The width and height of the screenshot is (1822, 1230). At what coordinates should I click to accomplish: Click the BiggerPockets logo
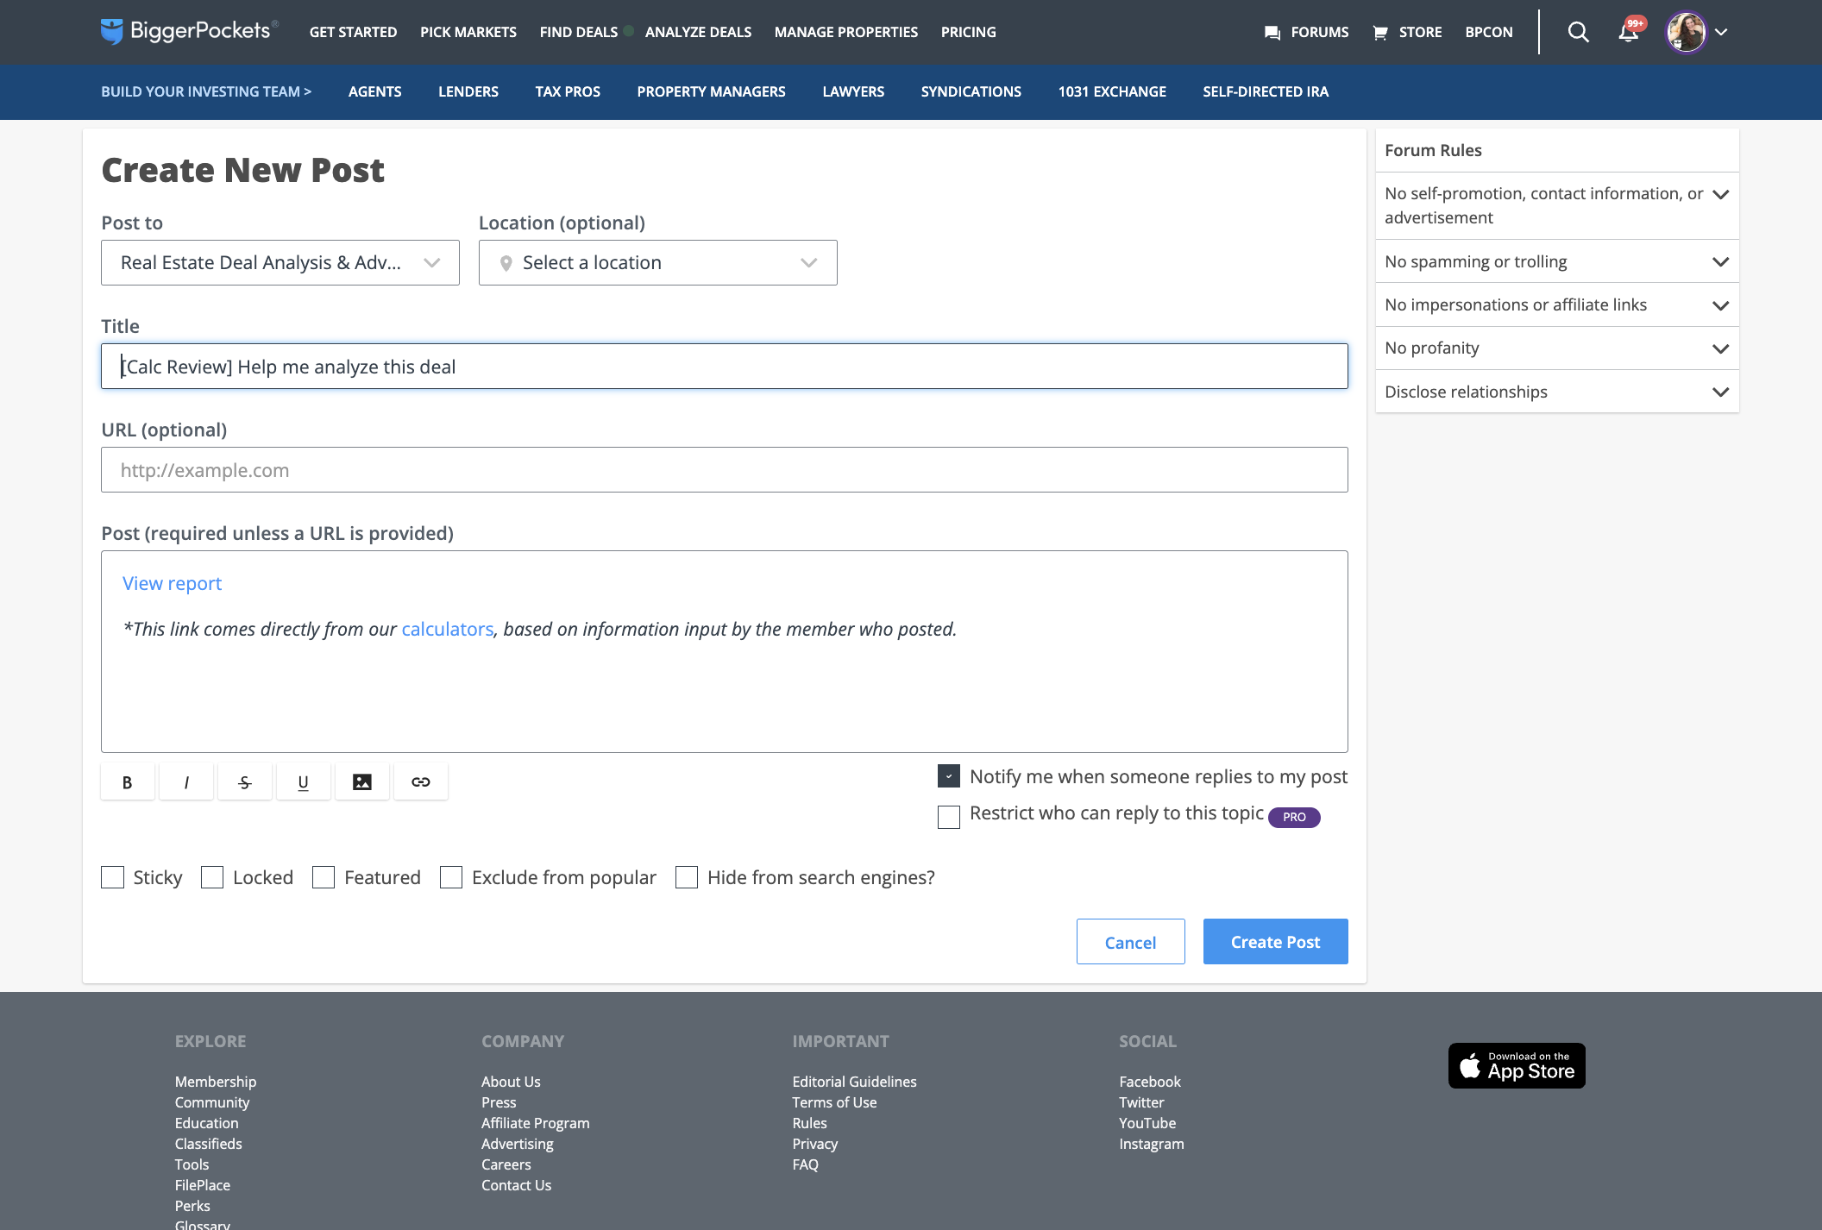pyautogui.click(x=190, y=32)
